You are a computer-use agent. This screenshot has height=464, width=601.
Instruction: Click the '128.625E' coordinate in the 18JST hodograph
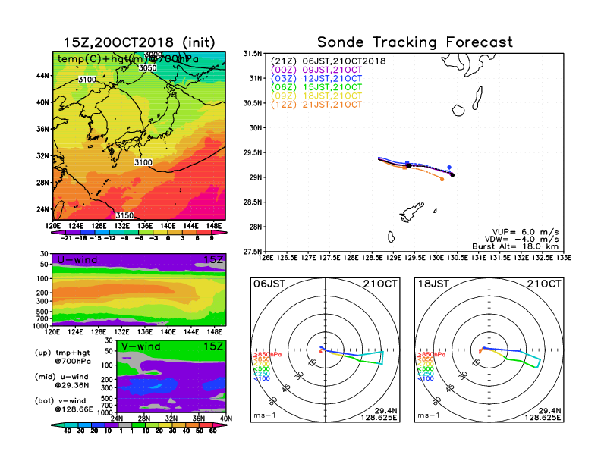click(x=543, y=418)
